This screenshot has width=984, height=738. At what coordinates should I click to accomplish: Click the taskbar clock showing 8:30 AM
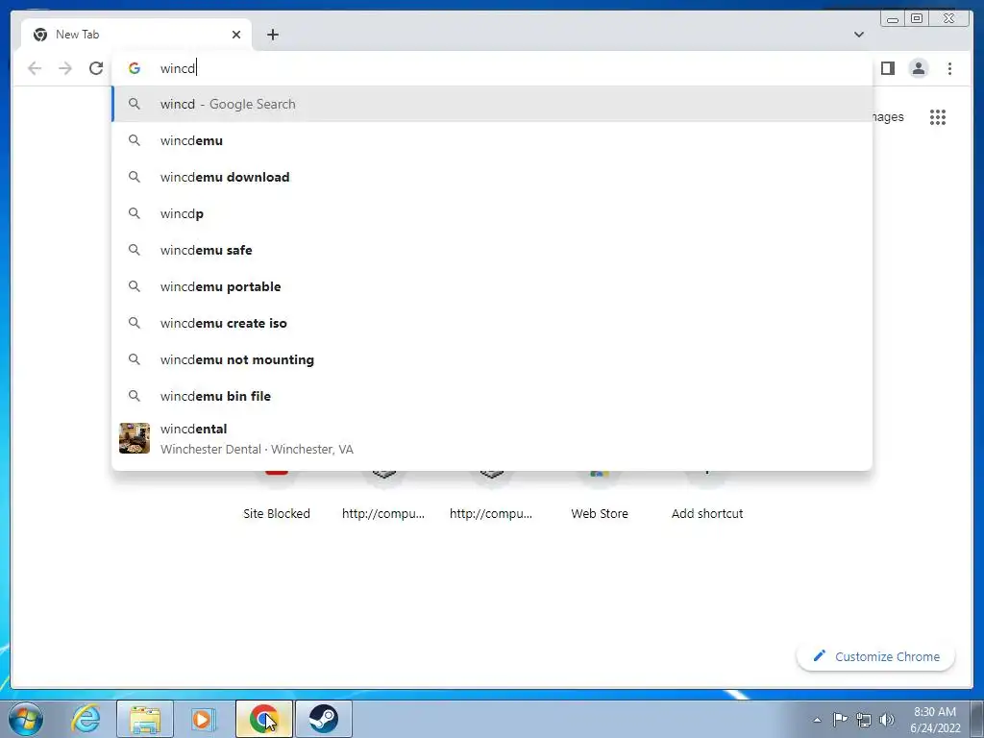935,720
